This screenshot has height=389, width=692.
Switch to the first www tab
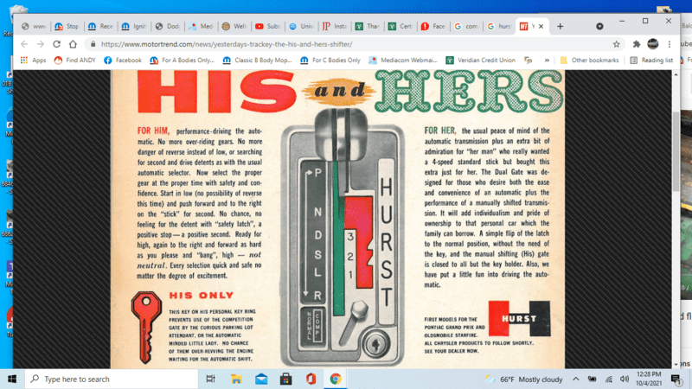coord(34,27)
